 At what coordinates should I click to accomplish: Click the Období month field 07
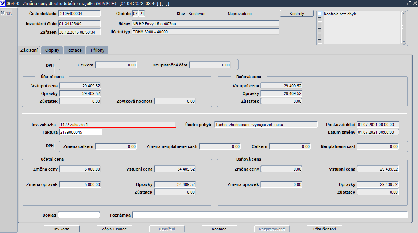tap(135, 14)
